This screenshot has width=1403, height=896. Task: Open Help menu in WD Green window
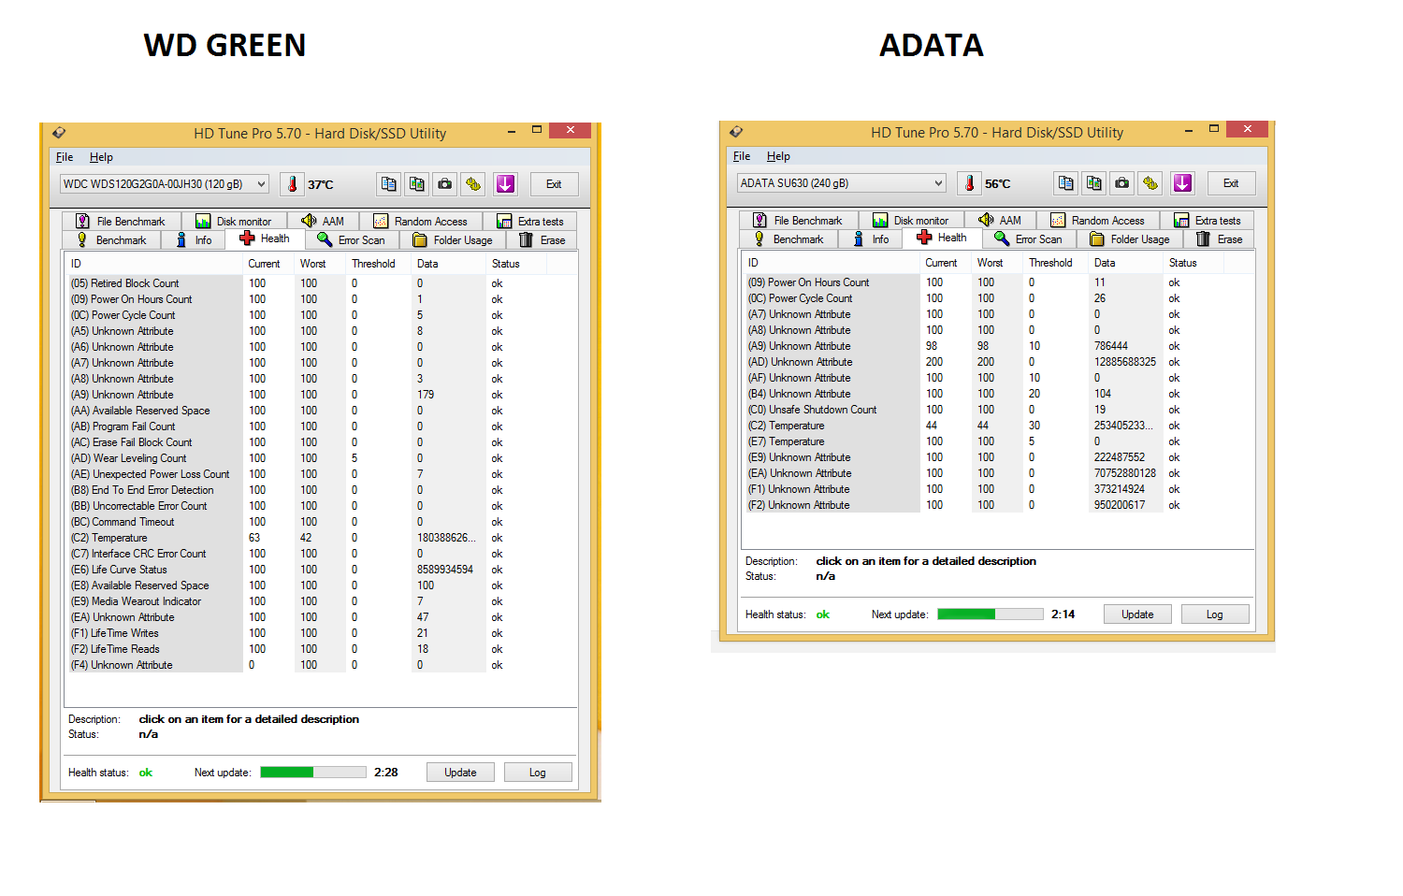click(101, 157)
